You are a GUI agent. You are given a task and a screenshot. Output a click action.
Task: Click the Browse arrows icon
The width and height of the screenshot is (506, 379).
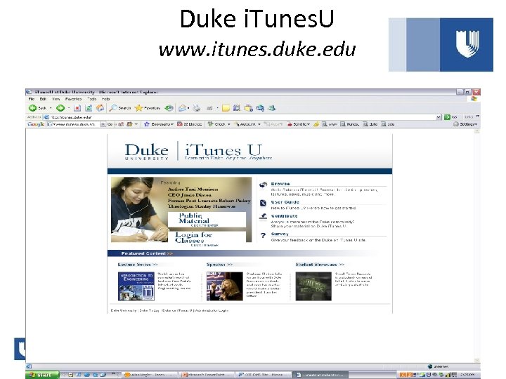pyautogui.click(x=264, y=185)
